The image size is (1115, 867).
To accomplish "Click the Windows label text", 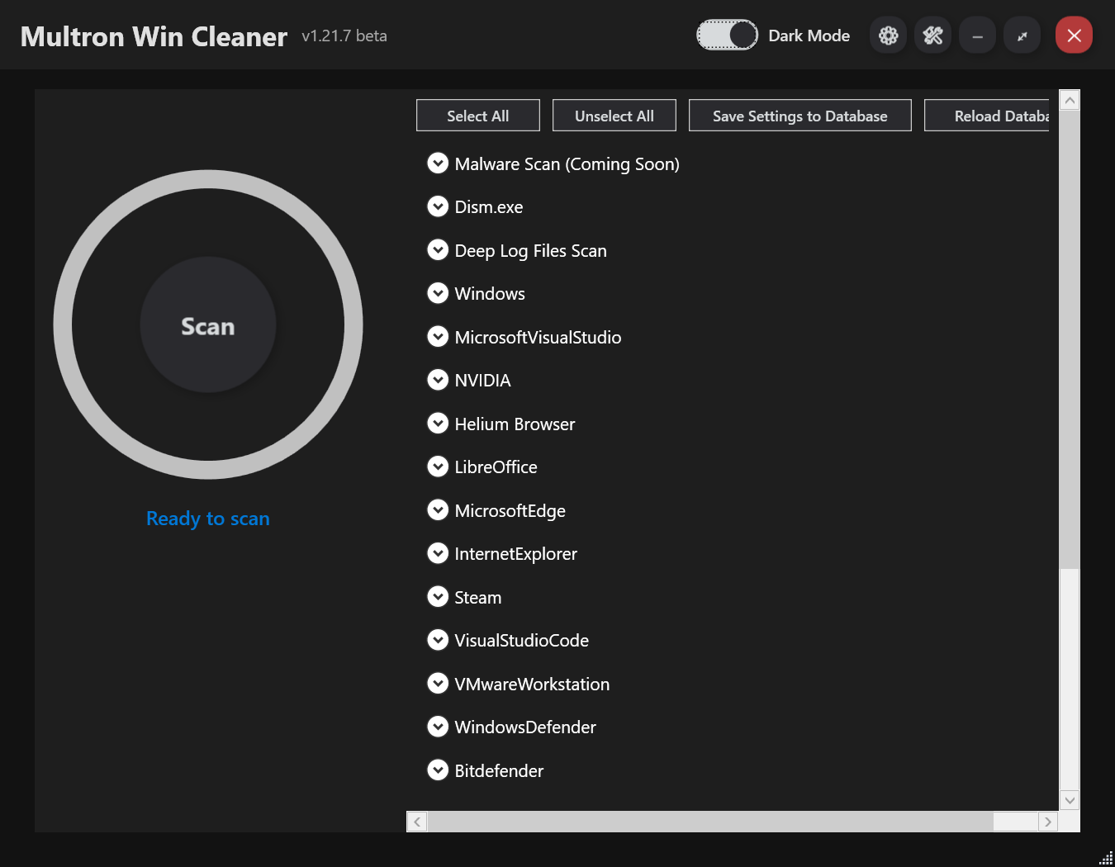I will [x=490, y=294].
